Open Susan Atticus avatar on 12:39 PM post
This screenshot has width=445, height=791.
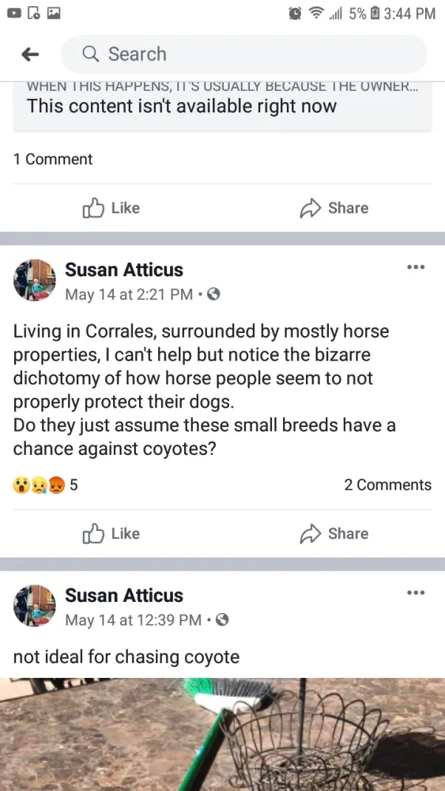click(x=35, y=605)
